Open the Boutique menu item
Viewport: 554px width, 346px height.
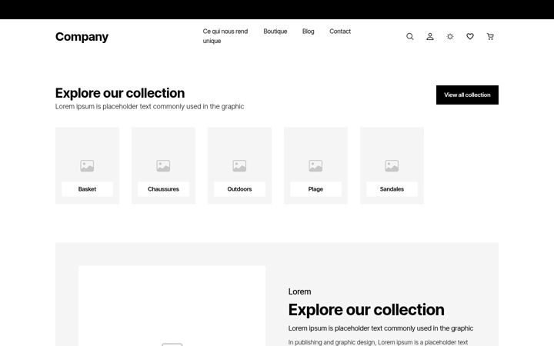(275, 32)
